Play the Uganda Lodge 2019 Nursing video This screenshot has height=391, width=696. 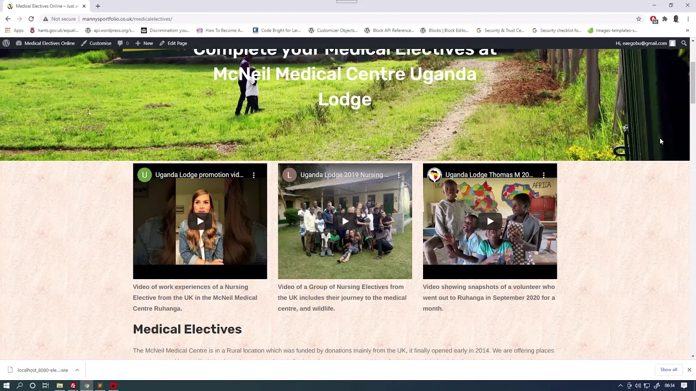[x=345, y=221]
